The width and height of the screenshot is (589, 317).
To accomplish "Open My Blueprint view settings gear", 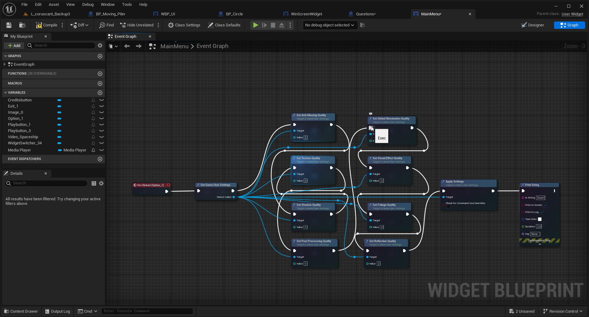I will pyautogui.click(x=100, y=45).
